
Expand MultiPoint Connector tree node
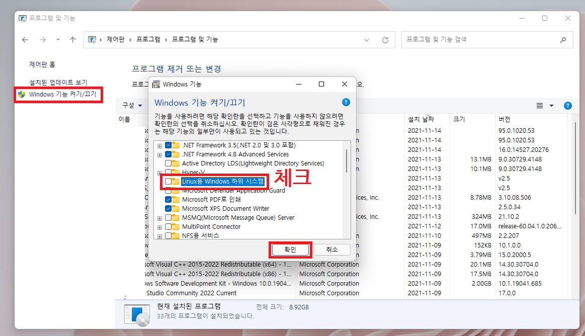coord(159,227)
